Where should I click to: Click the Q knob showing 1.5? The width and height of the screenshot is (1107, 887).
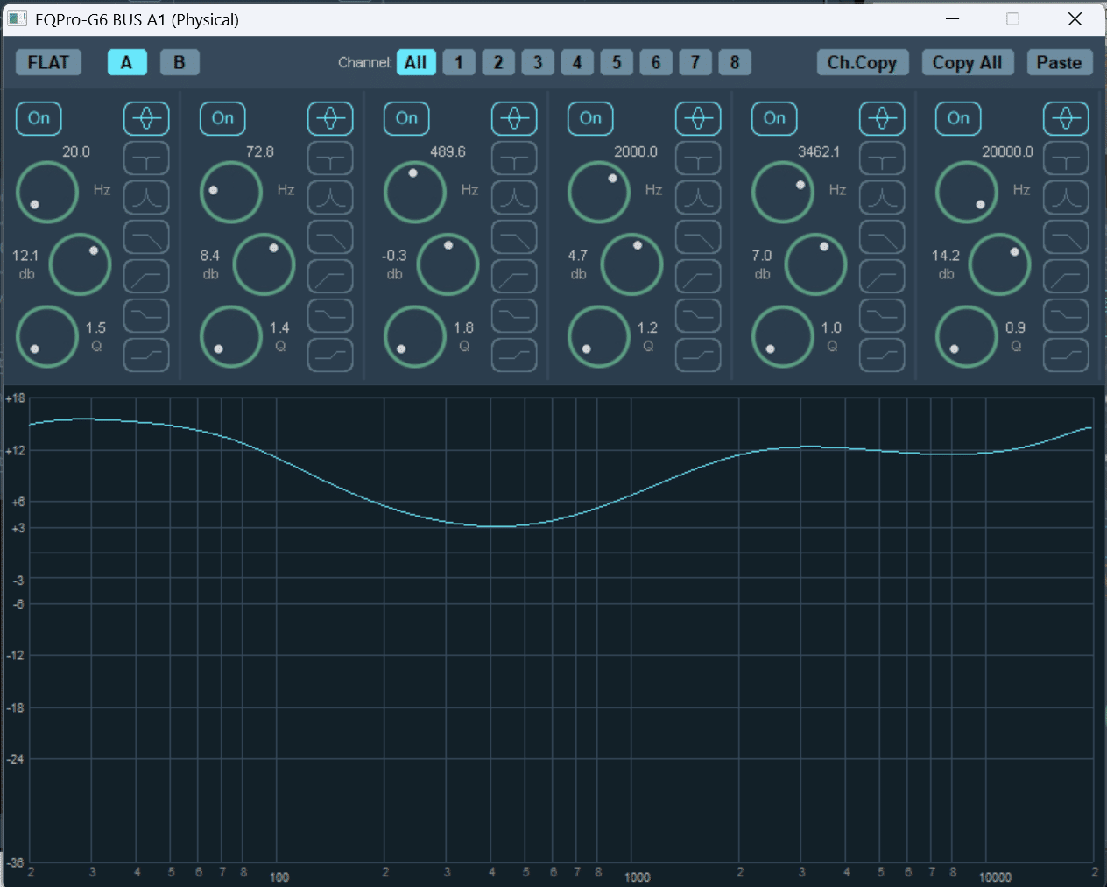point(47,336)
